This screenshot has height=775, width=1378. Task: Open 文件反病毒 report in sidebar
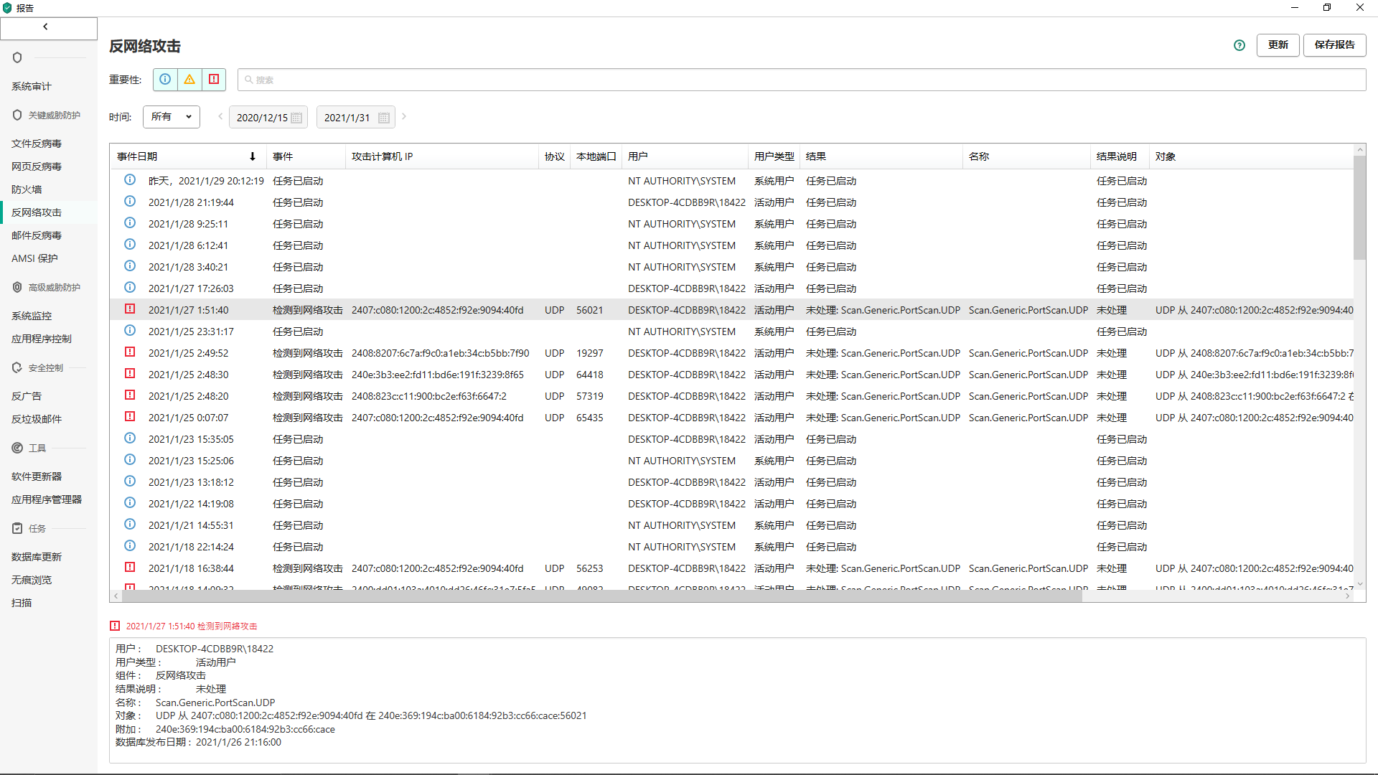coord(37,144)
